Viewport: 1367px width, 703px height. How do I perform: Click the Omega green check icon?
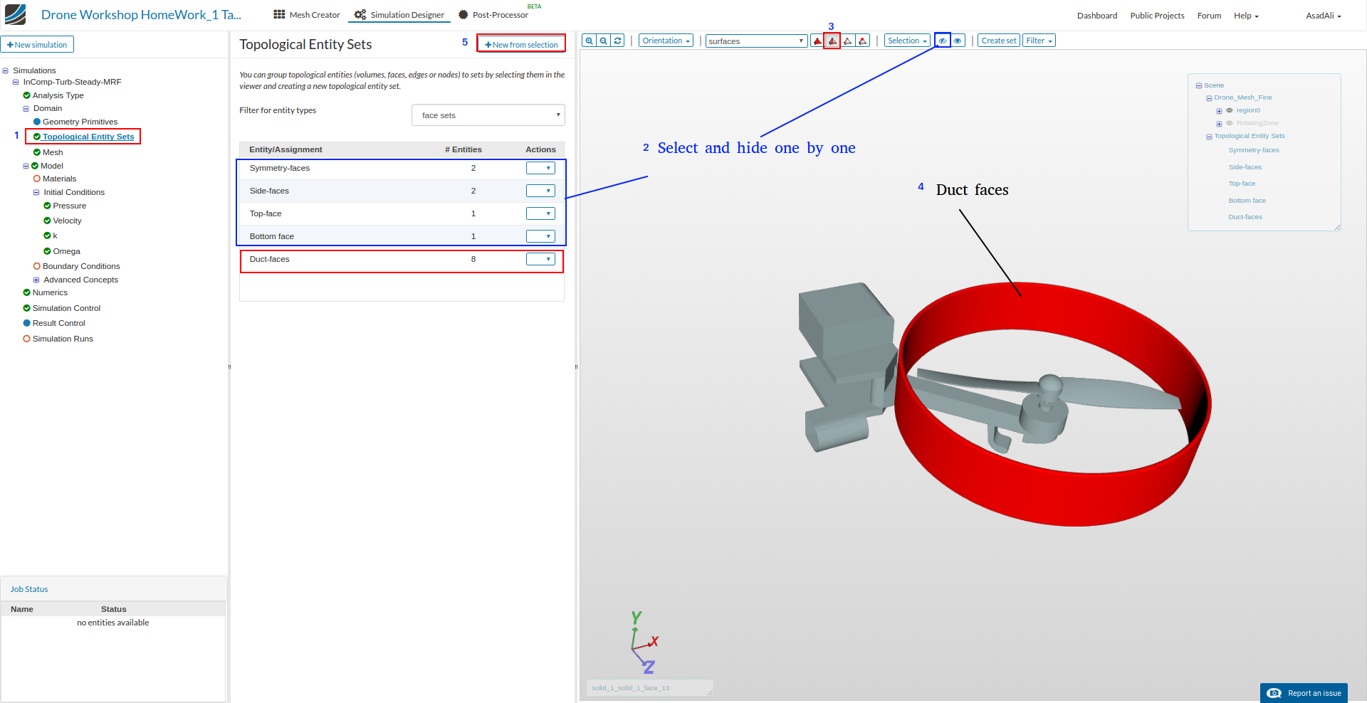[x=47, y=251]
